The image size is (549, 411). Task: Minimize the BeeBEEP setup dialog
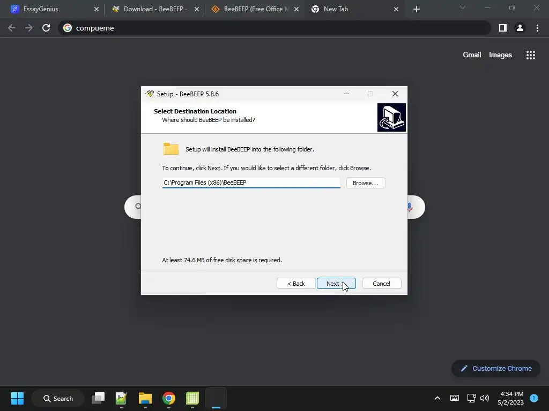pos(346,94)
